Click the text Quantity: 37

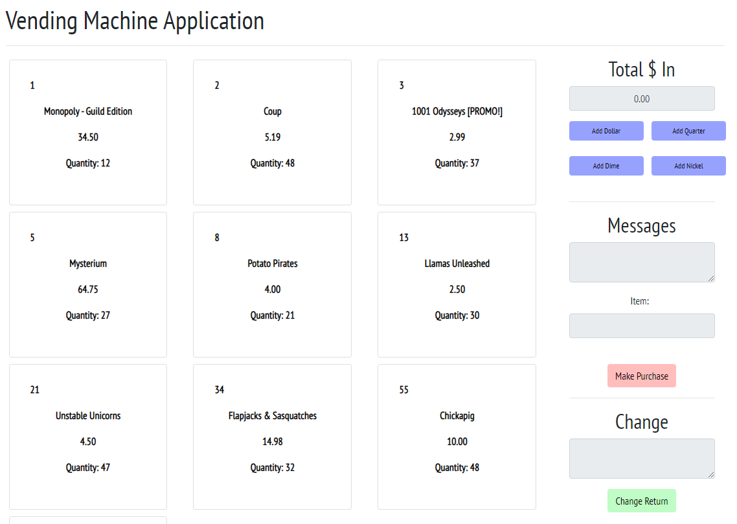click(457, 163)
